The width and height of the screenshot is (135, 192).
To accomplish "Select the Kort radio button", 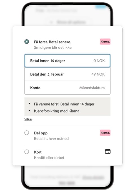I will (26, 152).
